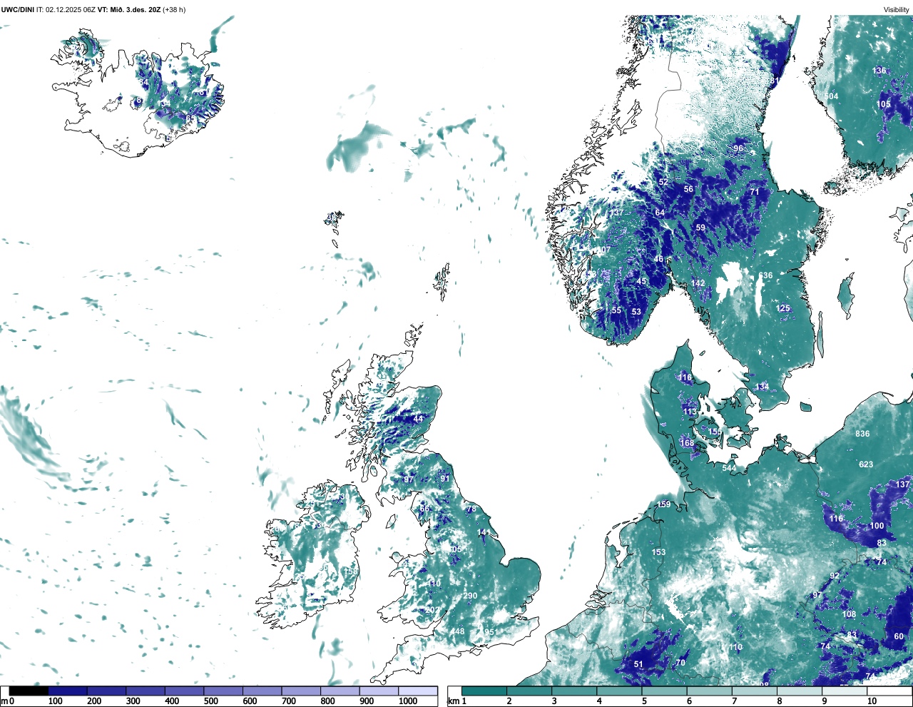The width and height of the screenshot is (913, 707).
Task: Click the 500–600 m legend color segment
Action: (223, 691)
